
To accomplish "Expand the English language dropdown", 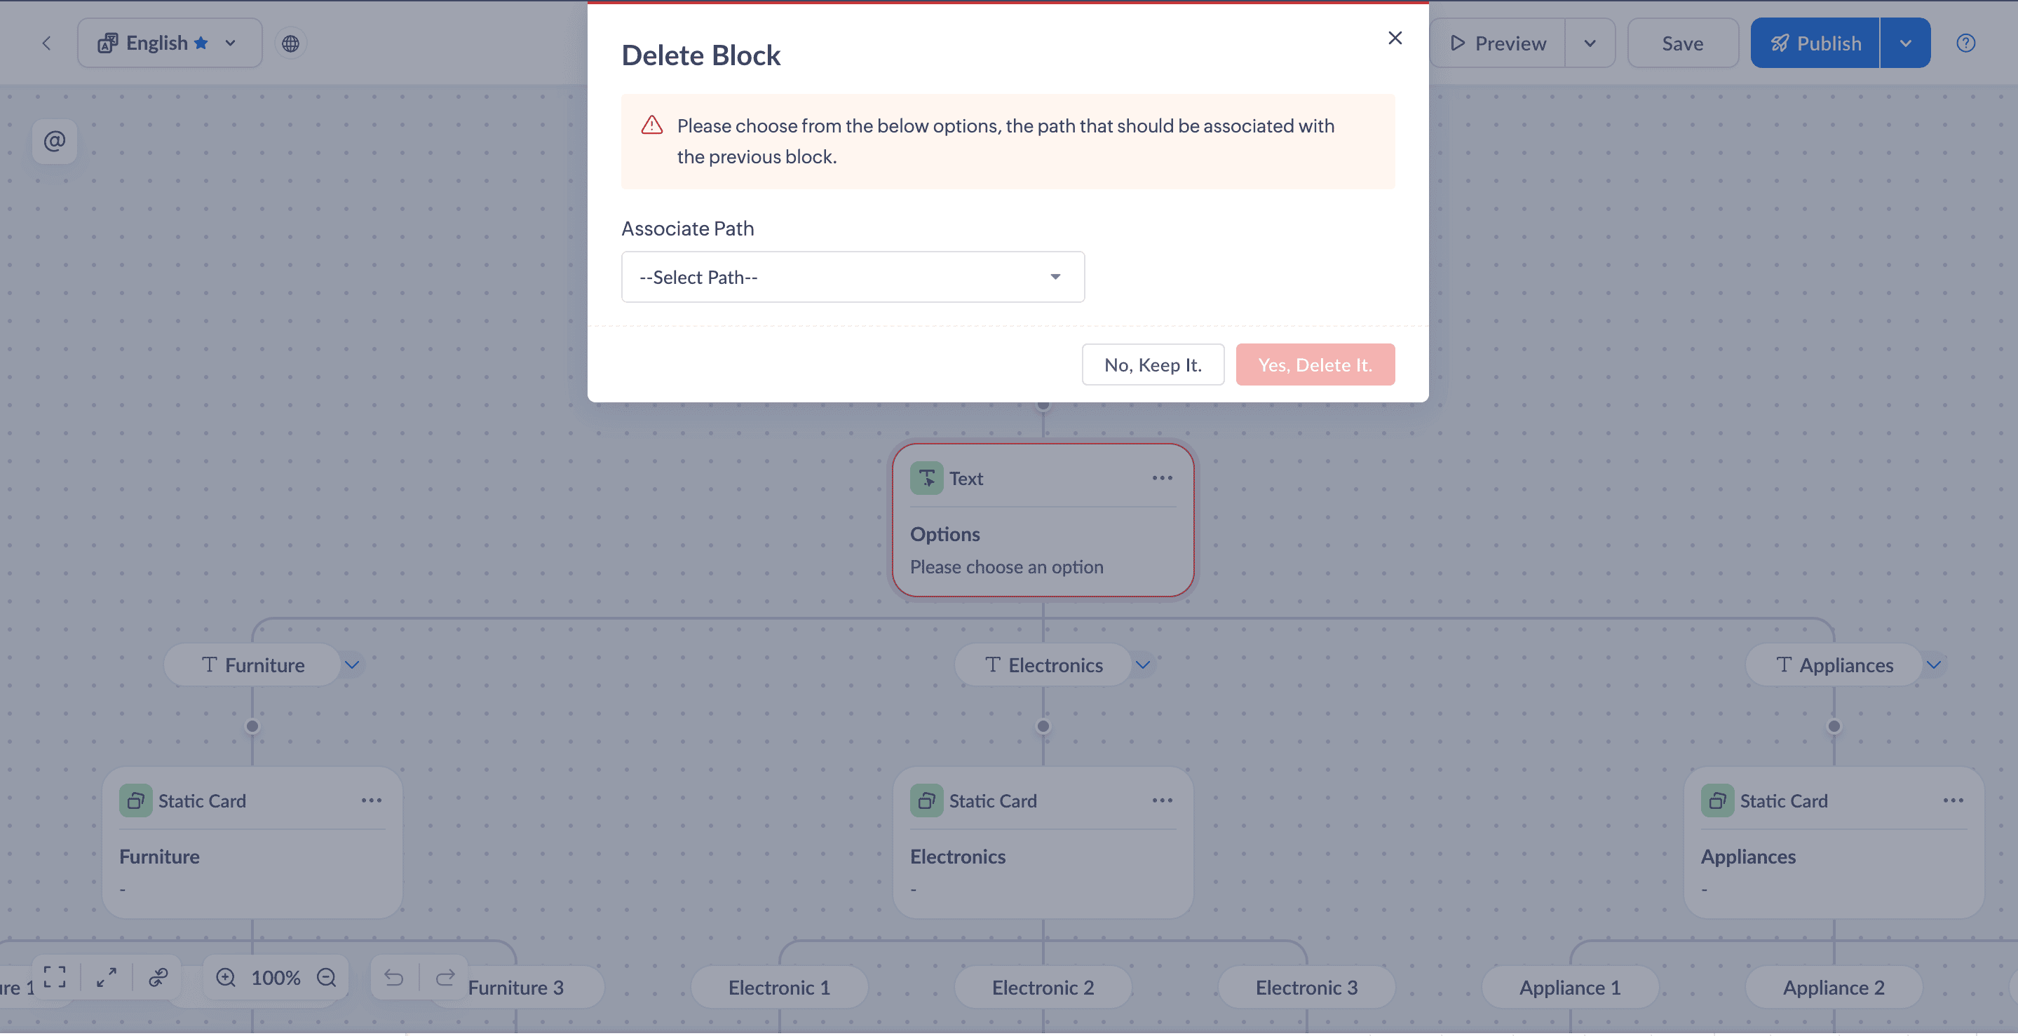I will [230, 43].
